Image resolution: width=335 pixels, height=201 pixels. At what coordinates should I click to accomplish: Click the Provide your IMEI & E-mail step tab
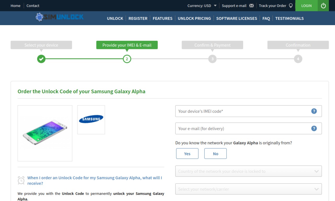pos(127,45)
